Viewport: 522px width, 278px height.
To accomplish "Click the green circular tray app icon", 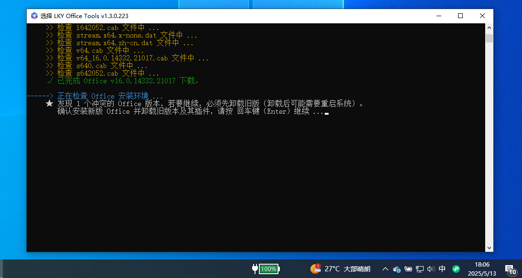I will click(456, 268).
